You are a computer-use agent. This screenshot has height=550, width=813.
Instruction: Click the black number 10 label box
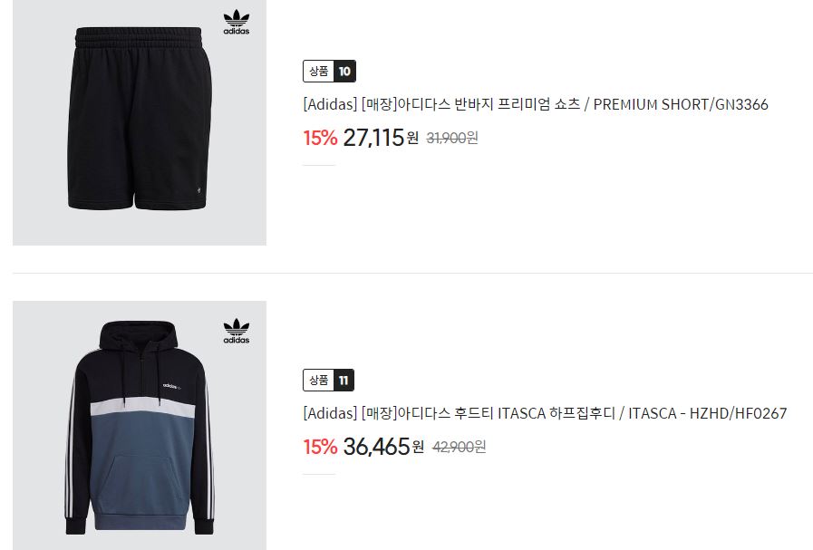344,71
